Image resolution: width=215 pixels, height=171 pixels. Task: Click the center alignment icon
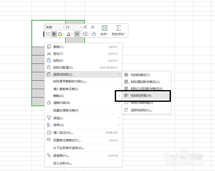[x=77, y=34]
